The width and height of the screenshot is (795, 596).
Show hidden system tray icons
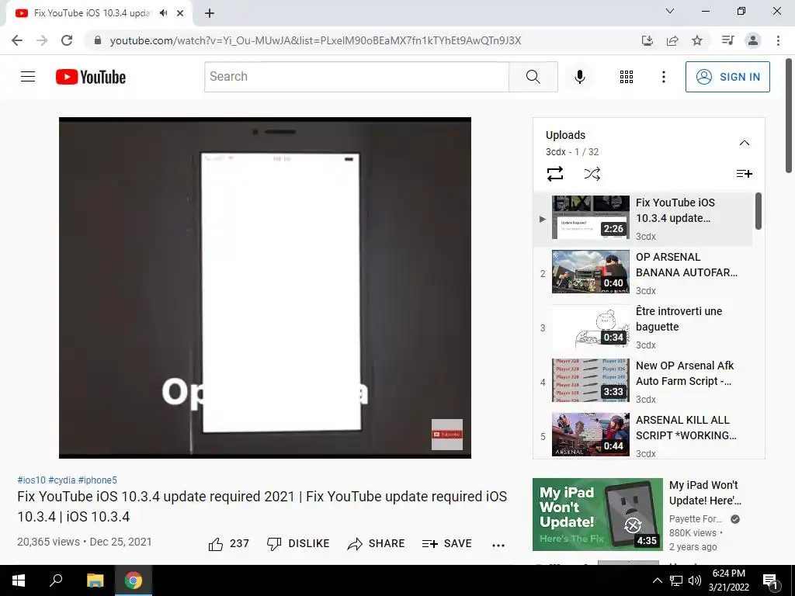(x=657, y=580)
